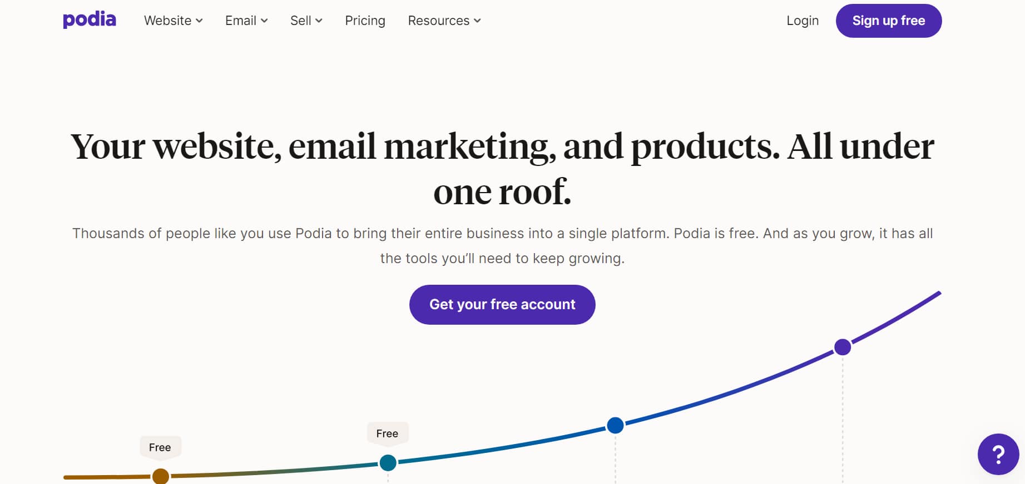Click the Podia logo
Screen dimensions: 1025x484
(x=89, y=20)
